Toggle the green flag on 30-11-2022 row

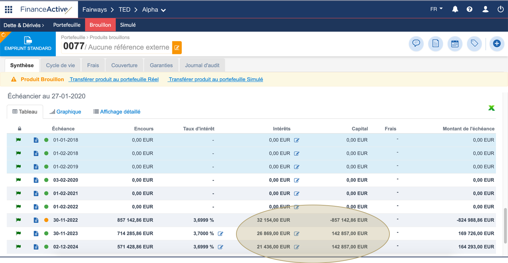19,220
